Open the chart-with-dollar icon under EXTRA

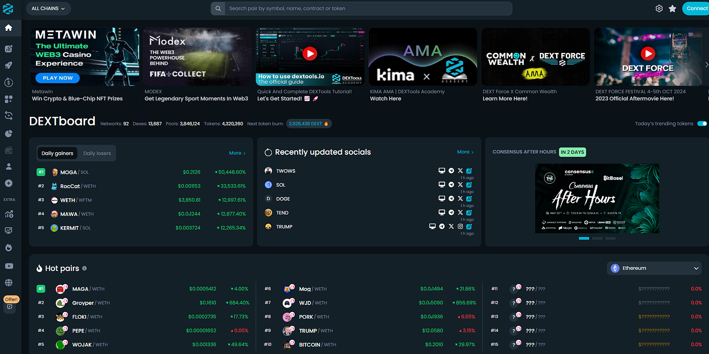[9, 214]
